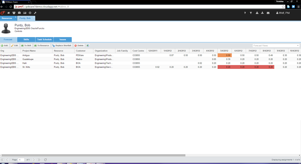Screen dimensions: 301x164
Task: Open the Skills sub-tab
Action: 26,39
